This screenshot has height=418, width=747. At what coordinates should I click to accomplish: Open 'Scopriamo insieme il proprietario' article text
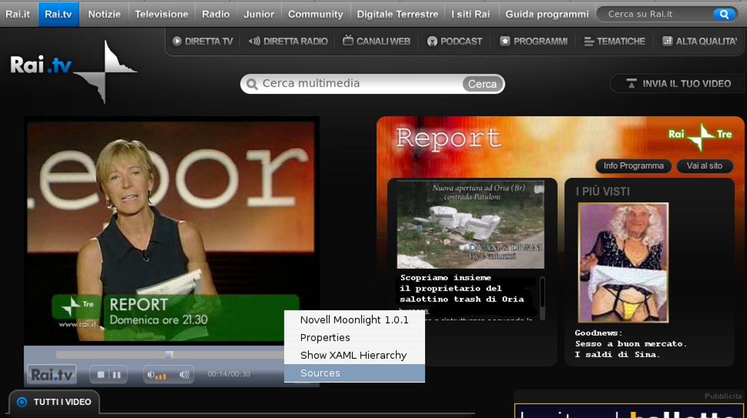462,288
